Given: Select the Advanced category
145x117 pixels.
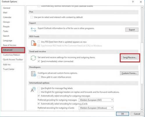Looking at the screenshot, I should tap(13, 50).
